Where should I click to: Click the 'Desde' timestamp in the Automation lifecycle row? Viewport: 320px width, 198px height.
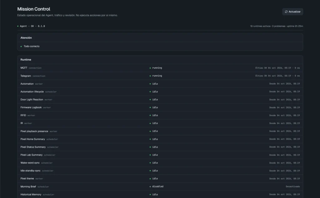284,92
